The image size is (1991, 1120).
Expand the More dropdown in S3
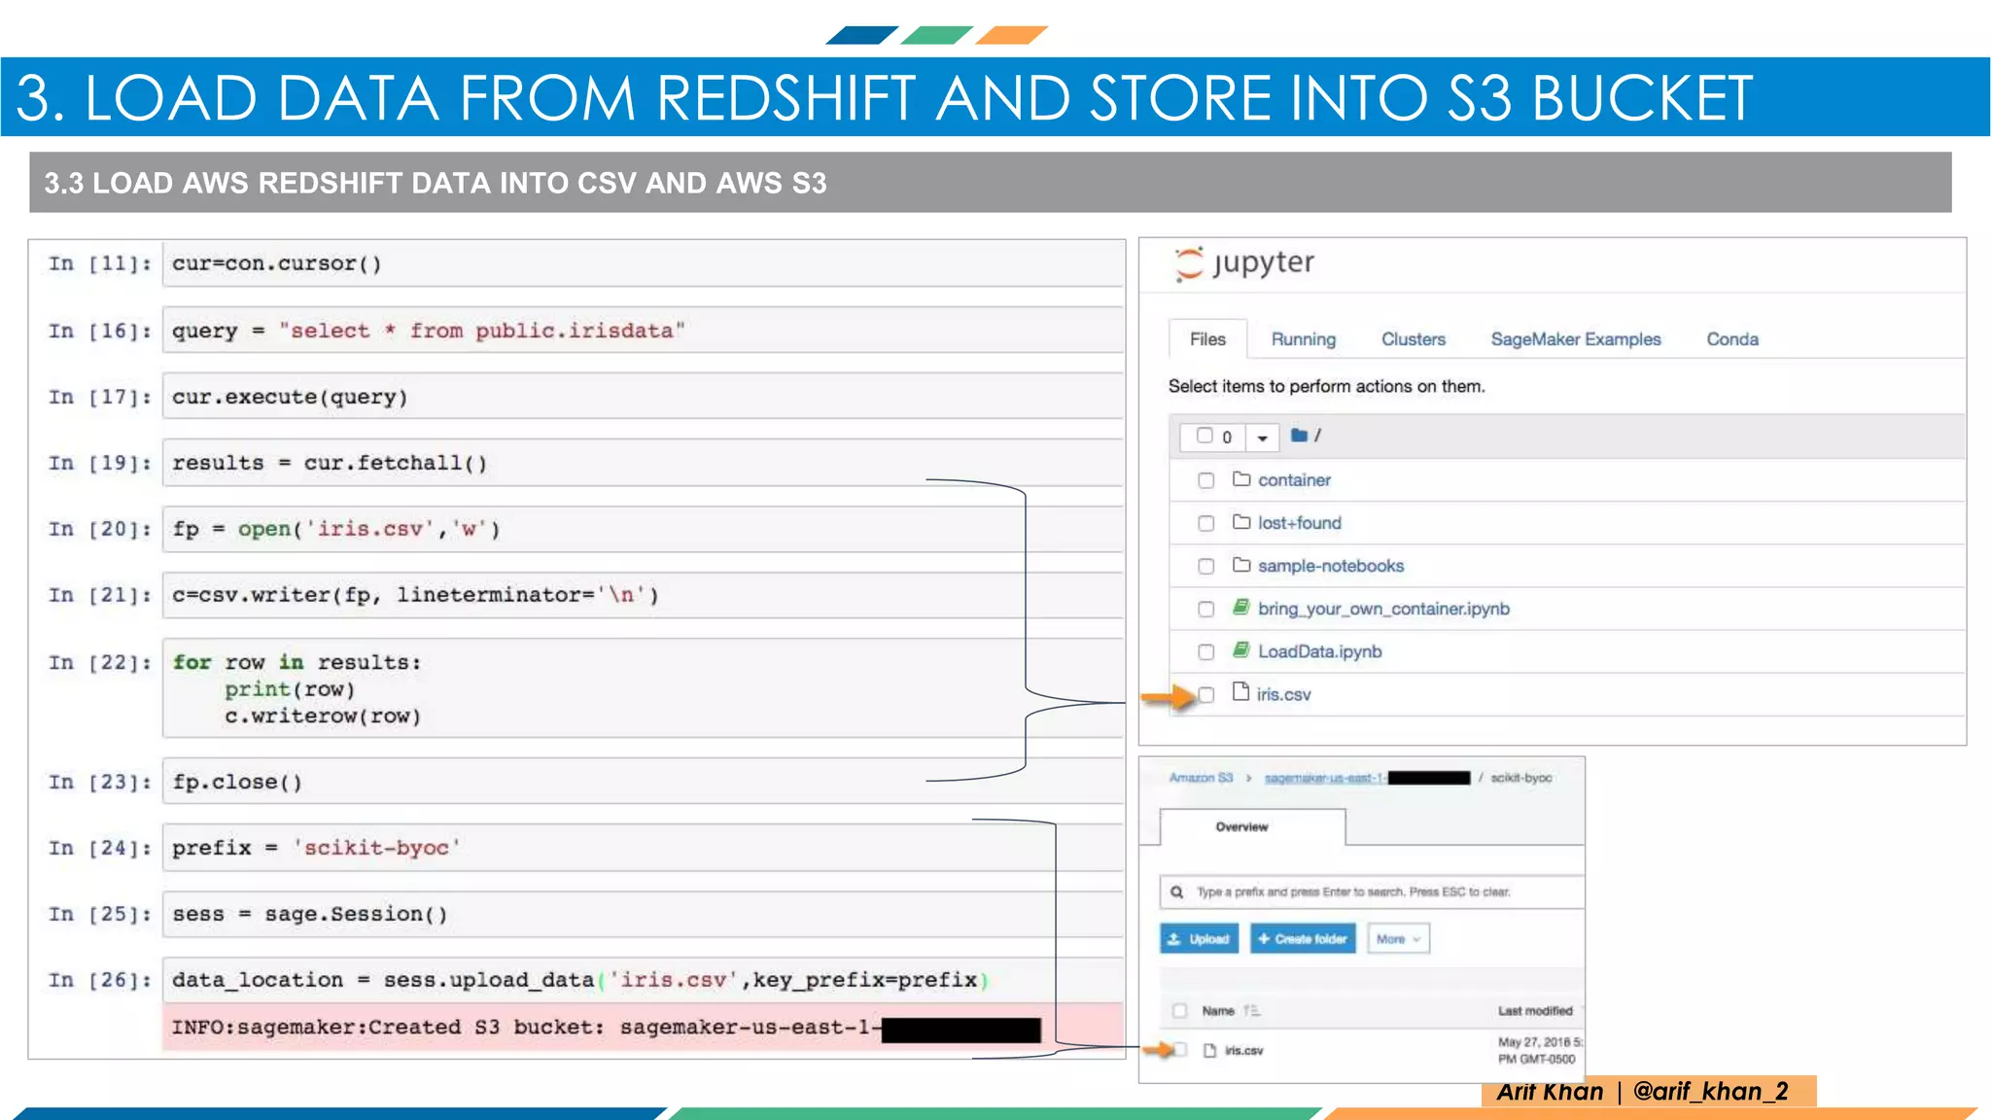coord(1398,939)
